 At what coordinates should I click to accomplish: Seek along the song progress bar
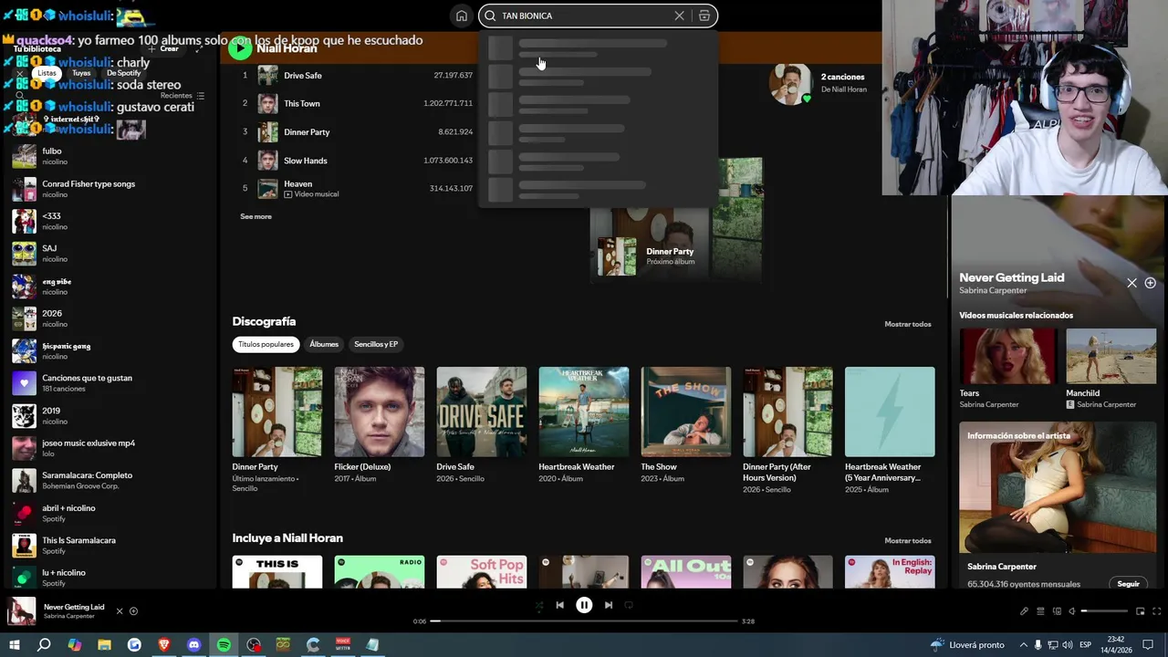tap(584, 621)
